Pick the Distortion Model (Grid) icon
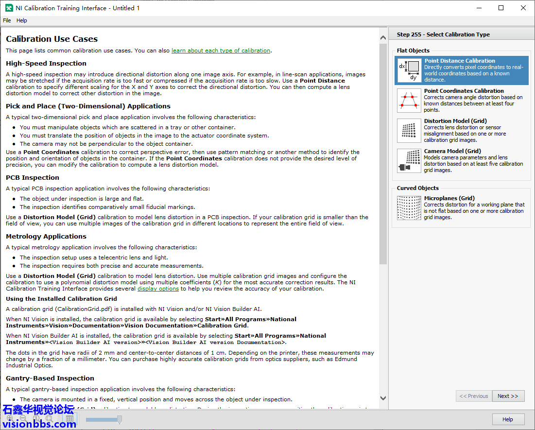Image resolution: width=535 pixels, height=430 pixels. [409, 131]
